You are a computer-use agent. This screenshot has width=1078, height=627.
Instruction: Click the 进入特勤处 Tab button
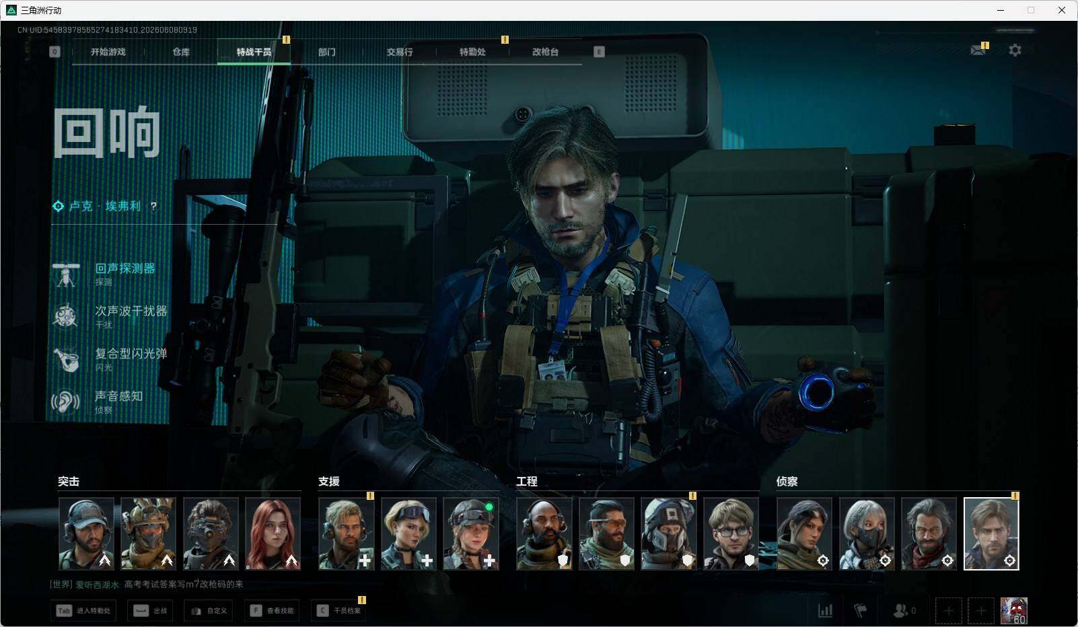click(x=83, y=611)
